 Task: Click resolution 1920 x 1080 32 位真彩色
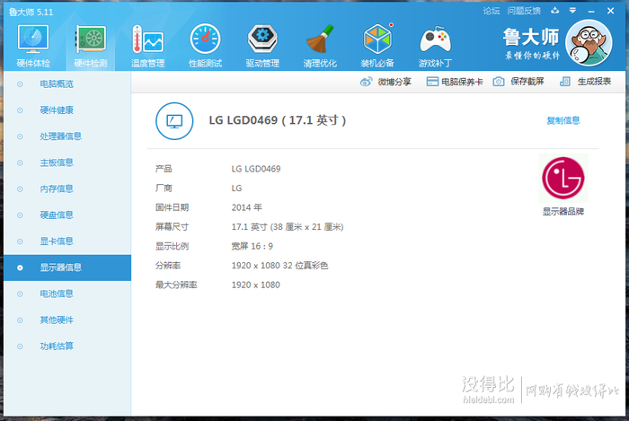point(279,266)
